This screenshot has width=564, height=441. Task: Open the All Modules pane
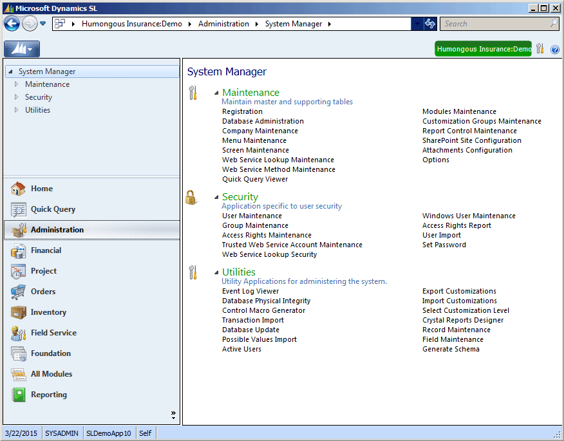[x=91, y=374]
